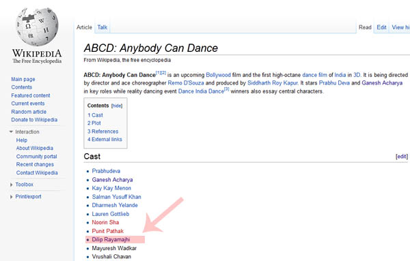
Task: Open the View history tab
Action: (x=400, y=27)
